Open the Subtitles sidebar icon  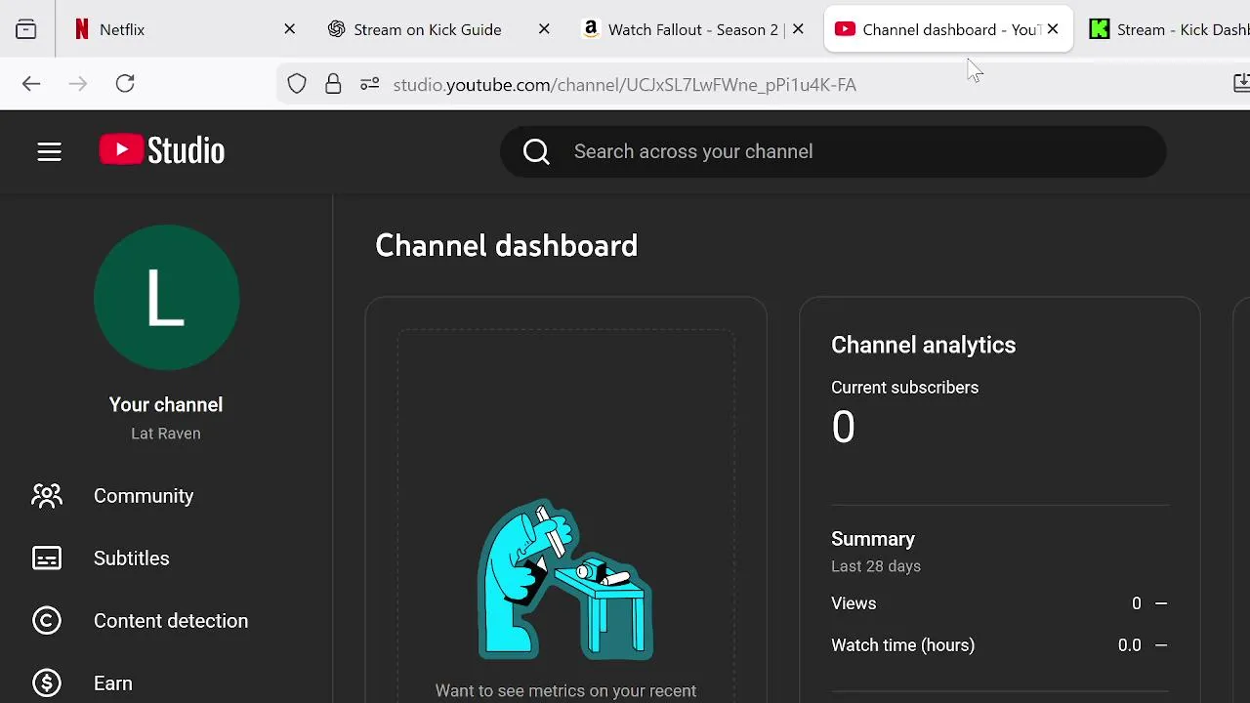coord(47,558)
